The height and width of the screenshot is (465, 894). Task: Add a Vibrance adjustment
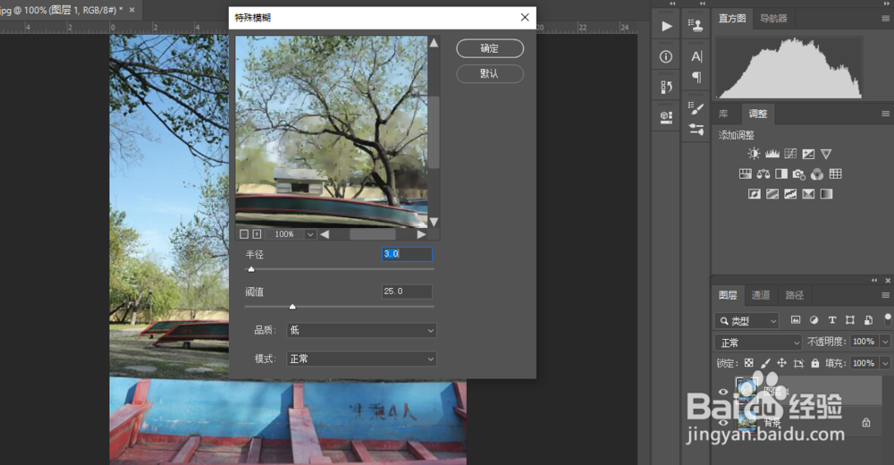tap(826, 154)
